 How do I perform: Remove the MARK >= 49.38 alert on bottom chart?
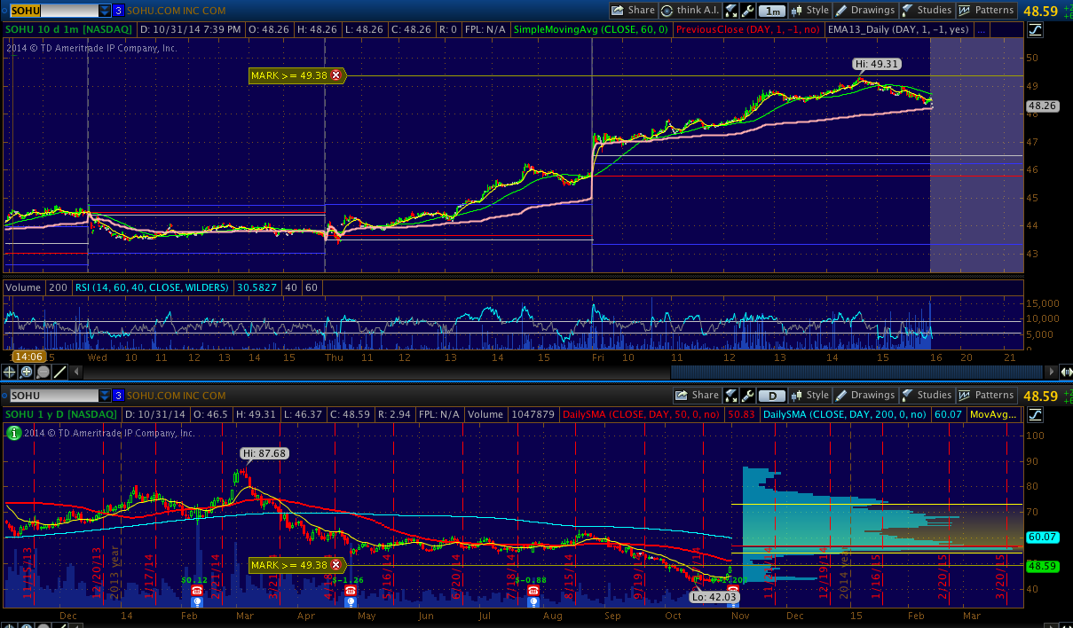pos(335,565)
